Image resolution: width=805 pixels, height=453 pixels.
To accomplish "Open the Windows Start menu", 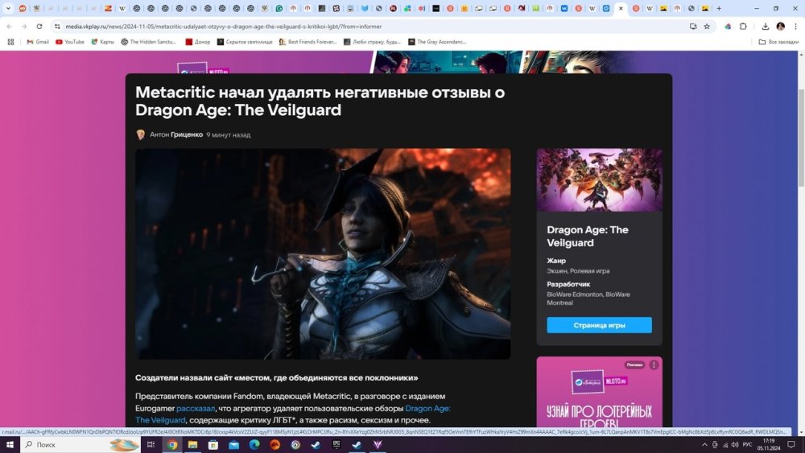I will tap(9, 444).
